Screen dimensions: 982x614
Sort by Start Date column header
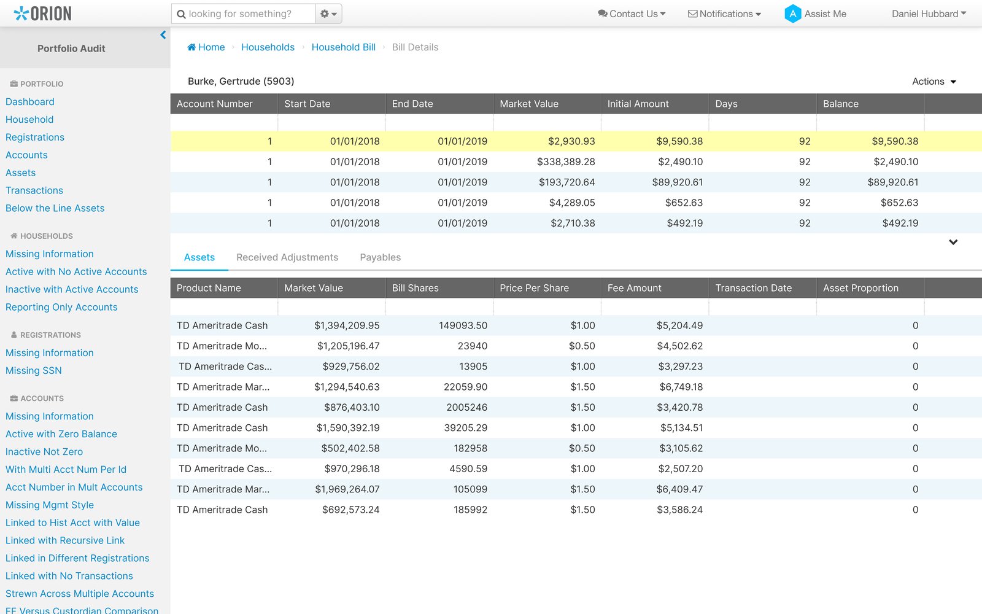click(332, 104)
